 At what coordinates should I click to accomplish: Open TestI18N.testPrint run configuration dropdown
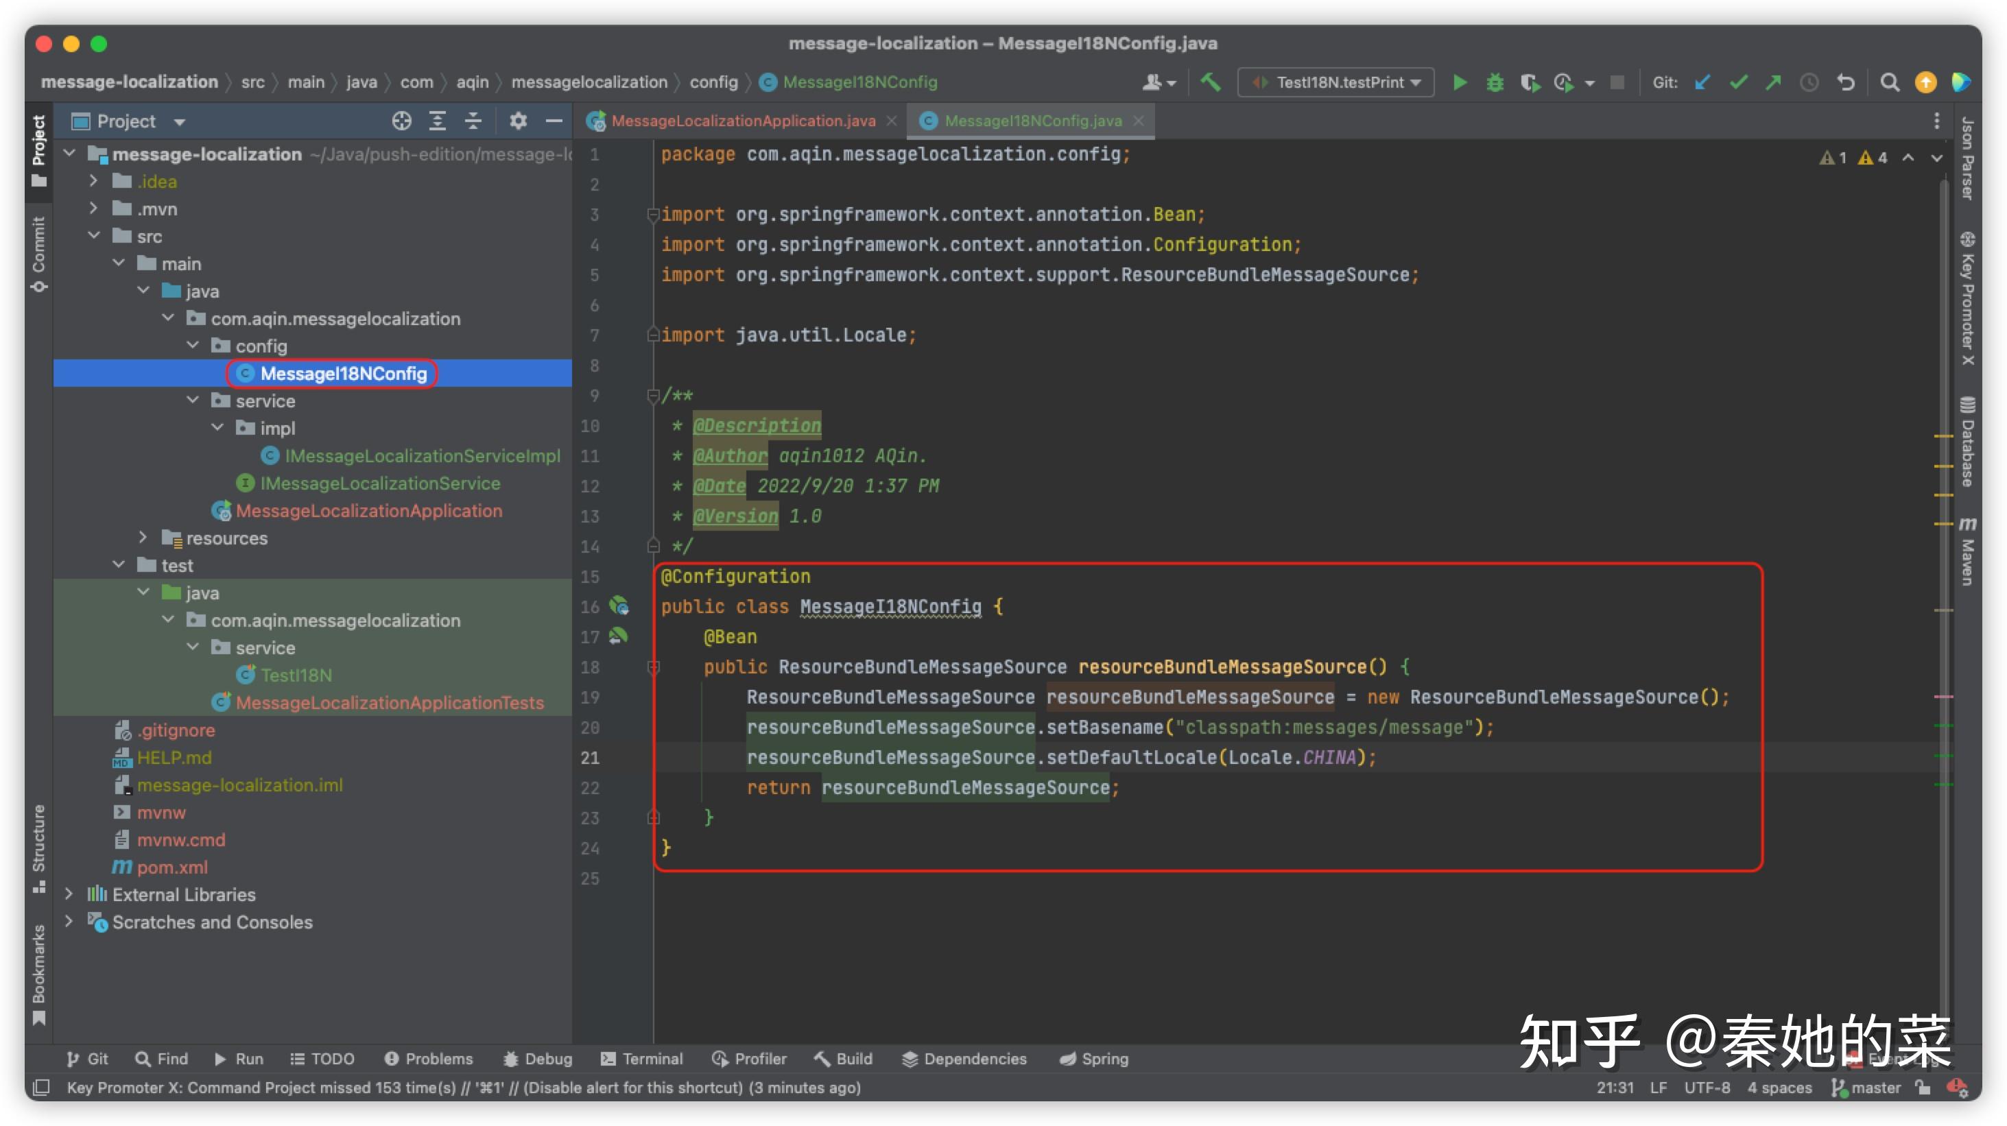[x=1336, y=82]
